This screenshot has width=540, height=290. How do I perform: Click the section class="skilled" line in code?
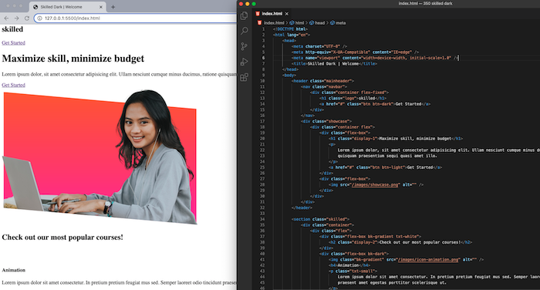320,219
